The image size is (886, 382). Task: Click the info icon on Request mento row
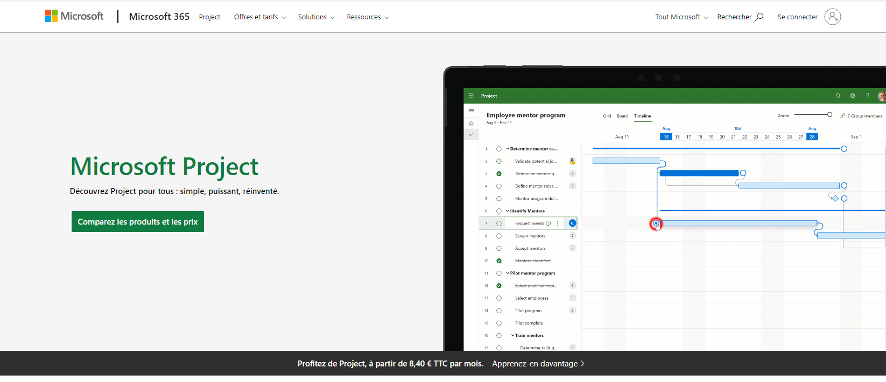[x=549, y=224]
